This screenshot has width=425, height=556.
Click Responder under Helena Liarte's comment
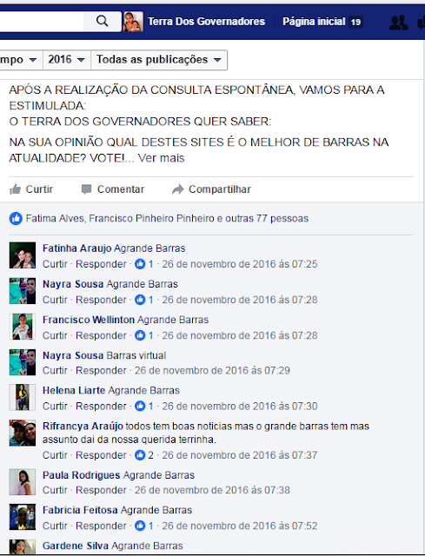tap(101, 406)
